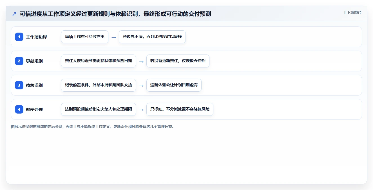The image size is (373, 190).
Task: Click the number 2 step badge
Action: click(19, 61)
